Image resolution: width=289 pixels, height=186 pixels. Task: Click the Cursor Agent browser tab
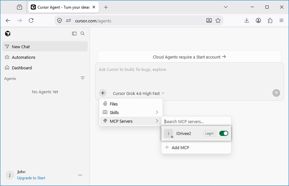tap(64, 7)
